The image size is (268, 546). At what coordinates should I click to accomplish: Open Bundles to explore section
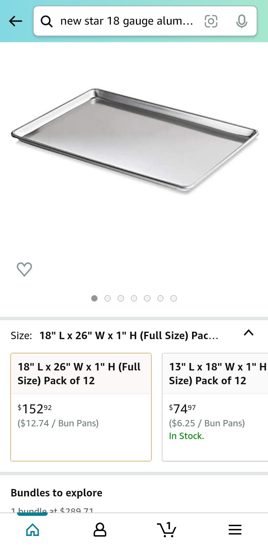(x=57, y=493)
